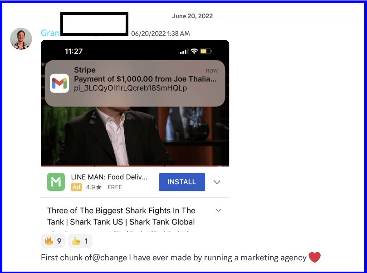Toggle the thumbs up reaction
The image size is (367, 273).
(x=80, y=241)
